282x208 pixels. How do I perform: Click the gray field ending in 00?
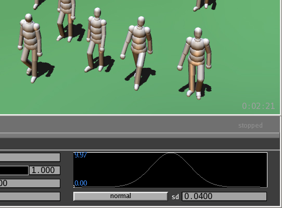coord(30,183)
